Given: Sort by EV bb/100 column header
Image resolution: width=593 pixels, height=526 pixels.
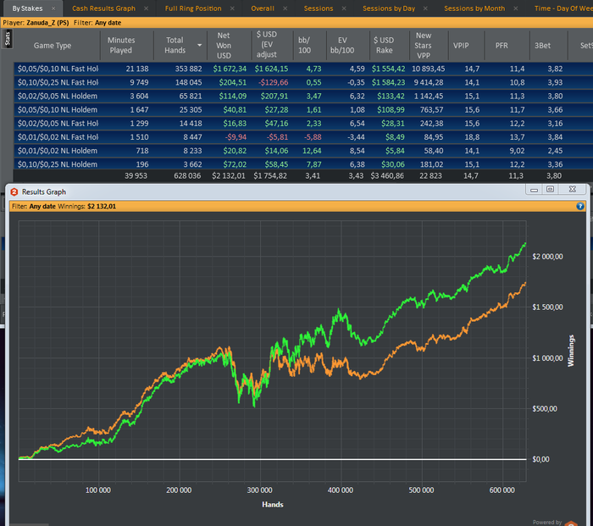Looking at the screenshot, I should coord(342,45).
